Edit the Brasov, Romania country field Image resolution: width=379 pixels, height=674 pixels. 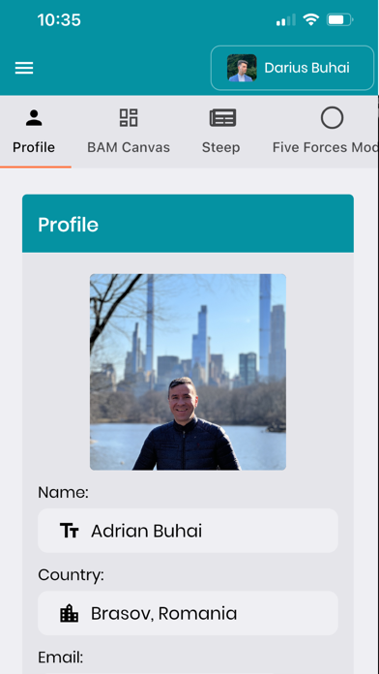pos(188,613)
